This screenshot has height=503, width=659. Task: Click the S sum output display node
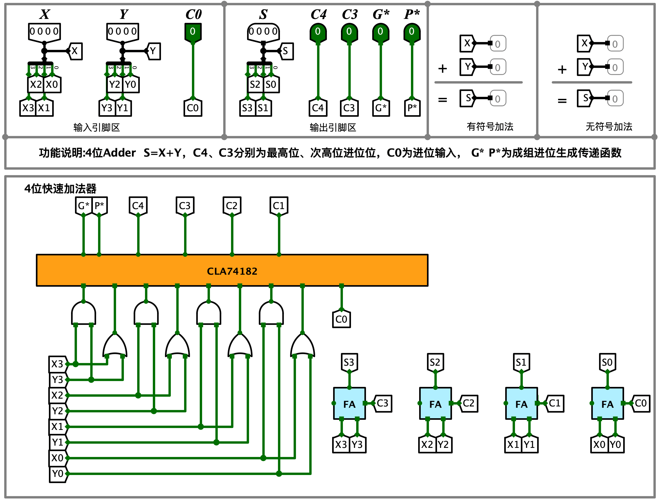pyautogui.click(x=262, y=32)
